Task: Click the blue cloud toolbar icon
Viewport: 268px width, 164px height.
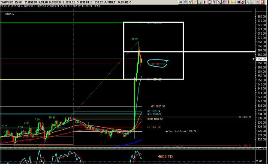Action: (181, 2)
